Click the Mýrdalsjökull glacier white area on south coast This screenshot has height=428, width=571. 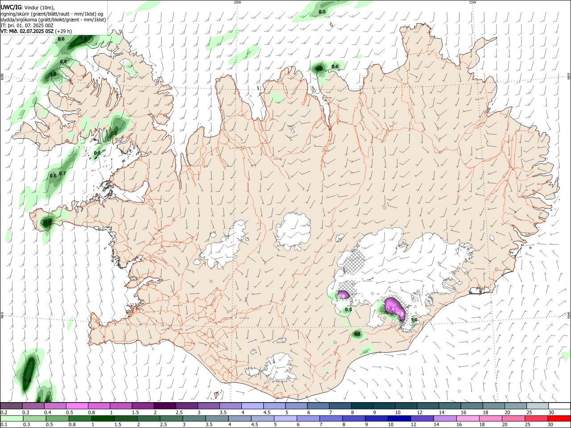click(280, 368)
